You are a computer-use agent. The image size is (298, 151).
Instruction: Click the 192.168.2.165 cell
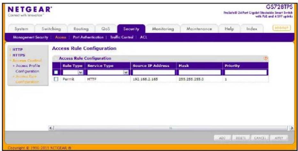click(145, 79)
